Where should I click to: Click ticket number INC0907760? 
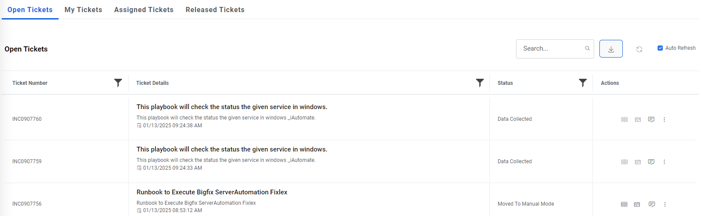click(x=27, y=119)
